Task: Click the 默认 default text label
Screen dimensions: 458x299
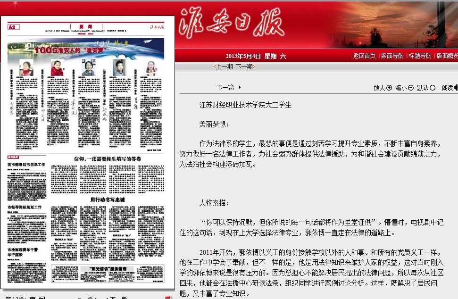Action: 423,88
